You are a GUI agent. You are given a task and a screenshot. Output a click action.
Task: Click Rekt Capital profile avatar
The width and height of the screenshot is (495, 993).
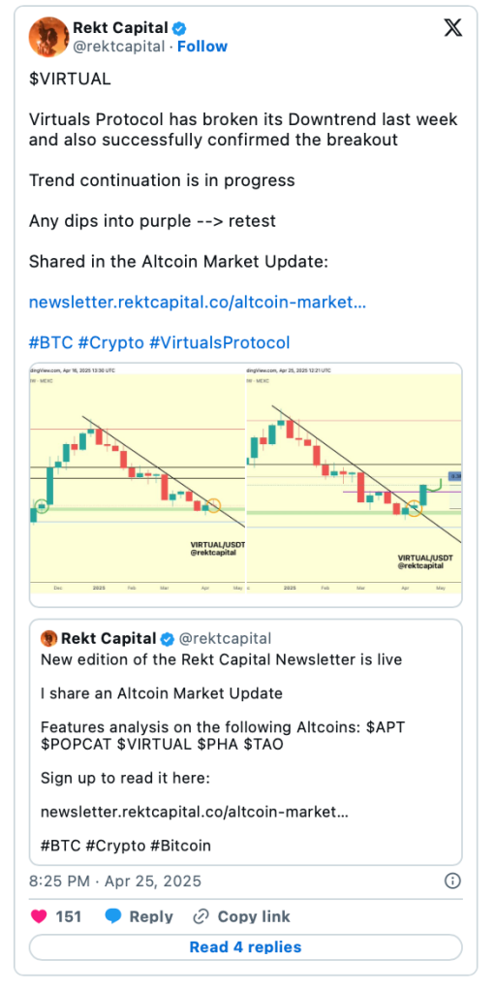pos(48,38)
